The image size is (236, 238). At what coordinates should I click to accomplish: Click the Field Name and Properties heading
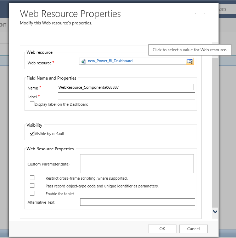point(51,78)
